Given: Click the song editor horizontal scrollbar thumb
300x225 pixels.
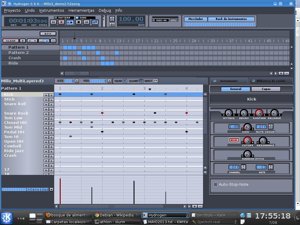Looking at the screenshot, I should point(77,73).
